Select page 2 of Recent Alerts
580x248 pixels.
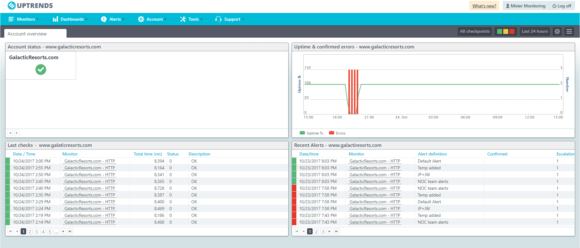click(316, 231)
